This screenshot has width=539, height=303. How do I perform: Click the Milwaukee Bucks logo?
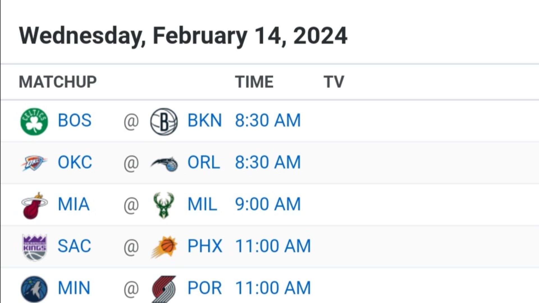pyautogui.click(x=164, y=205)
